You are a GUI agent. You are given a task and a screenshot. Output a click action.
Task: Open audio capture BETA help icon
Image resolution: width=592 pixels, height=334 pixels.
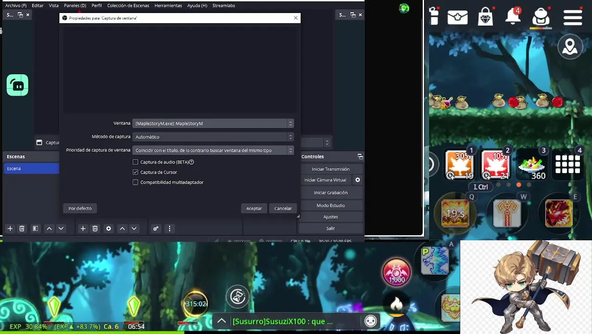(191, 162)
